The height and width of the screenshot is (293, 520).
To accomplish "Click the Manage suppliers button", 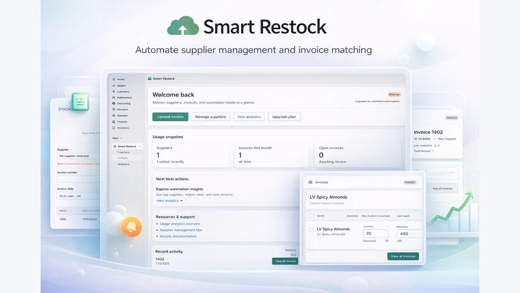I will click(211, 117).
